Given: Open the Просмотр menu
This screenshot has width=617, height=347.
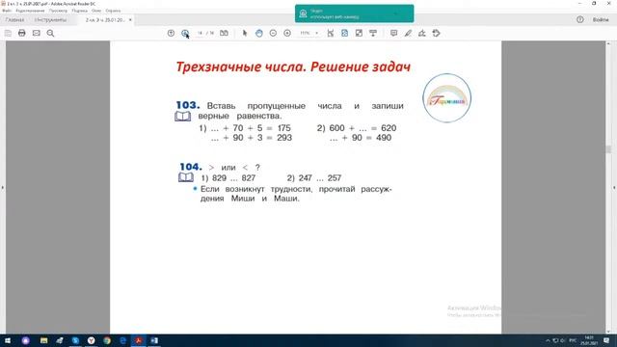Looking at the screenshot, I should [x=58, y=11].
